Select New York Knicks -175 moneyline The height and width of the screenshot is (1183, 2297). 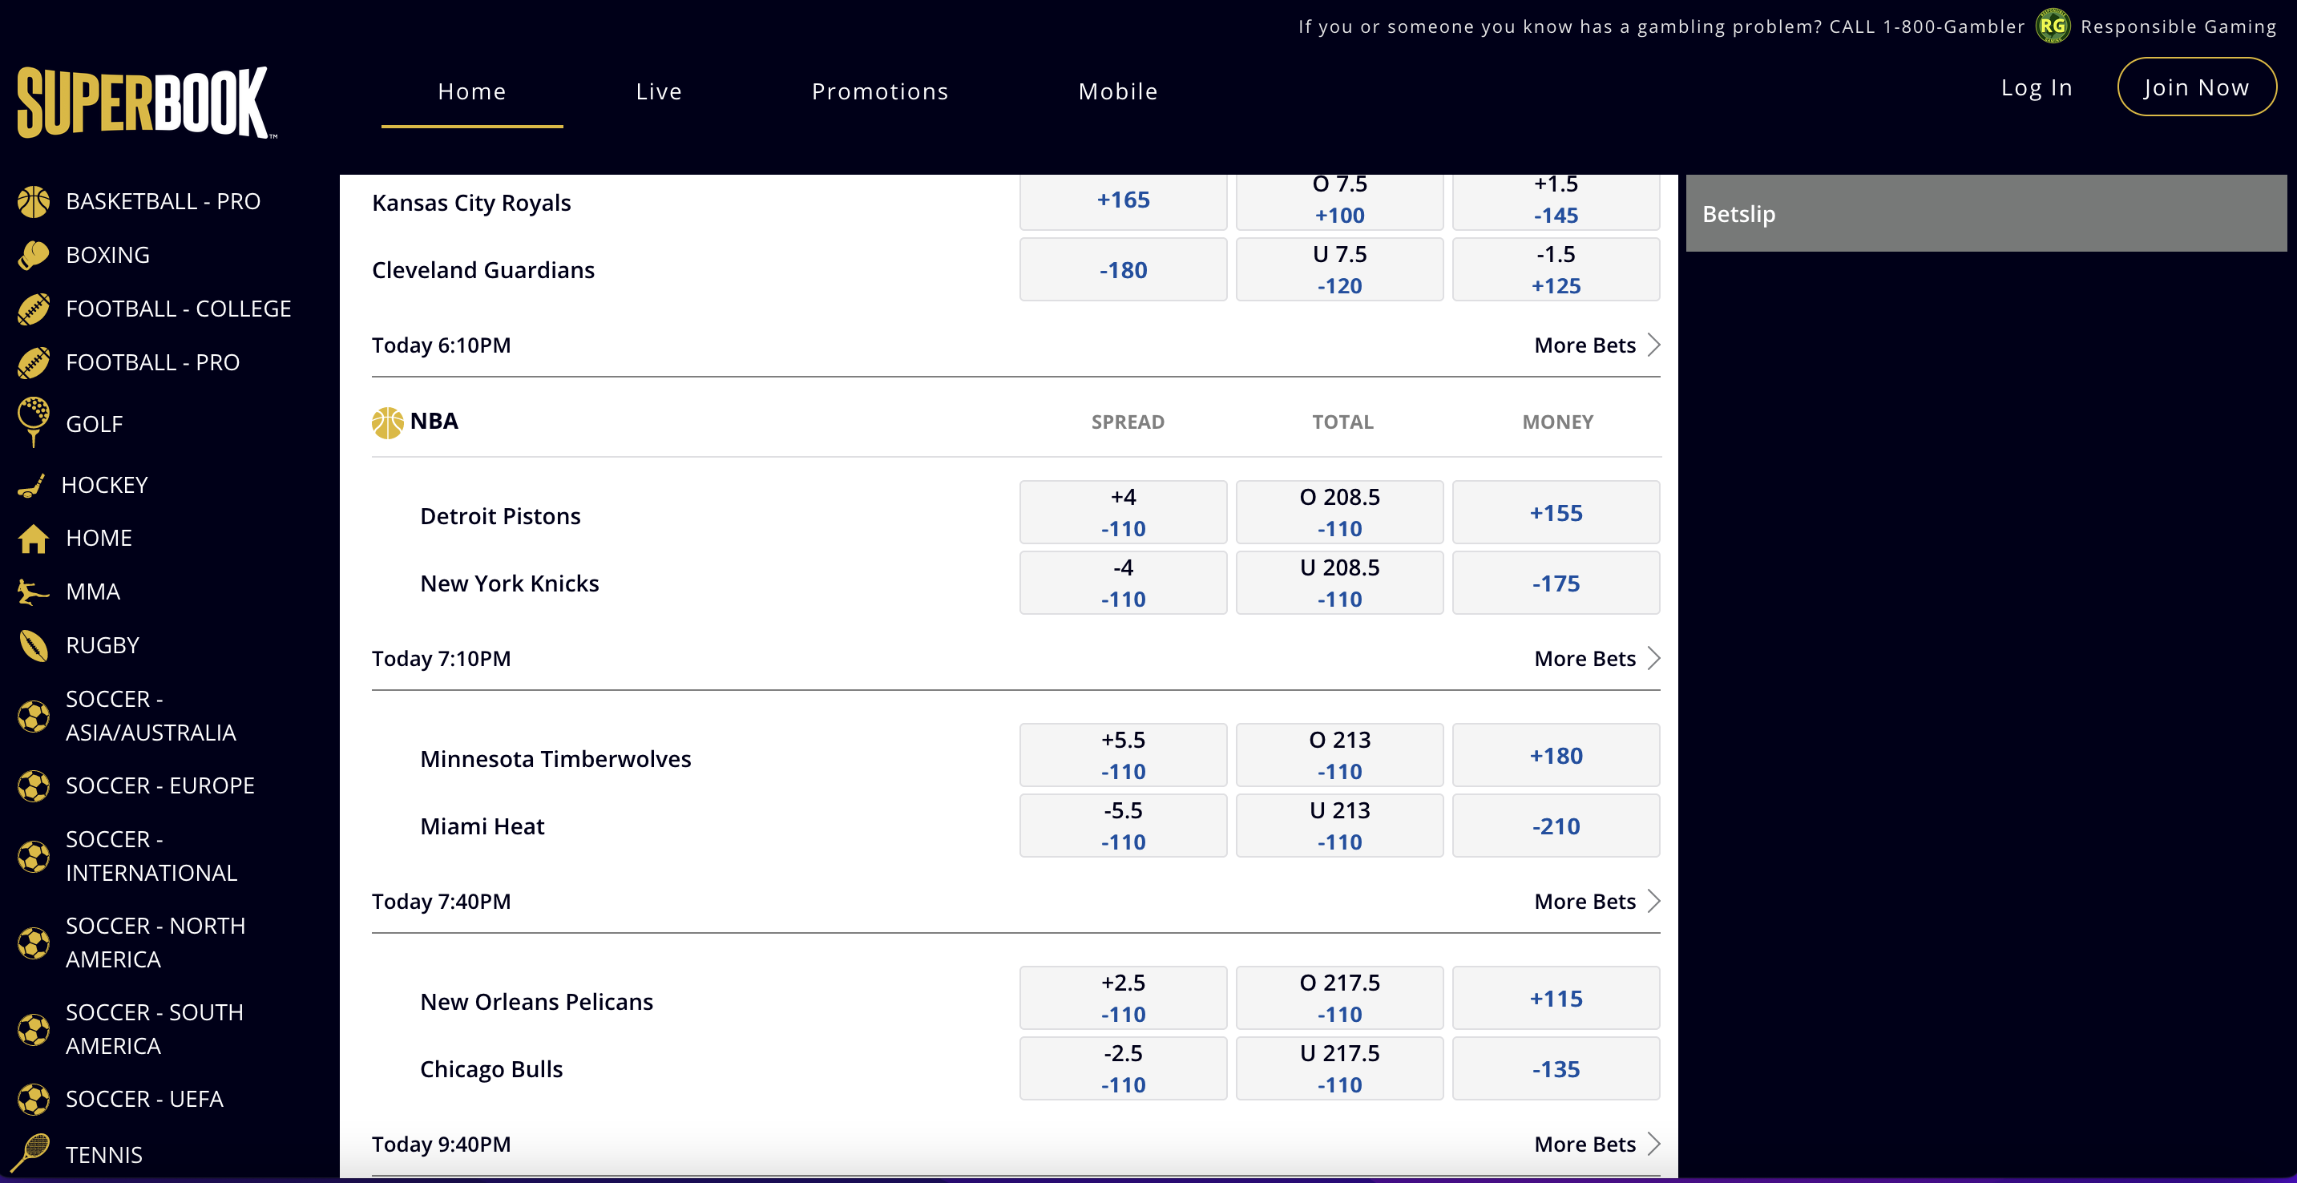tap(1556, 583)
